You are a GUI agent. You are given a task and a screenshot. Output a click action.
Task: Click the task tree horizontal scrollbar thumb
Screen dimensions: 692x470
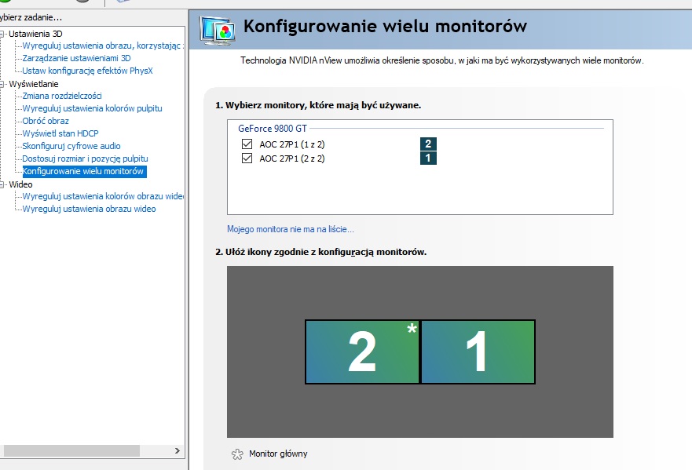(71, 450)
